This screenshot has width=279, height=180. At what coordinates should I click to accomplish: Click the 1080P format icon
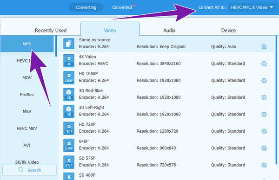(x=69, y=77)
